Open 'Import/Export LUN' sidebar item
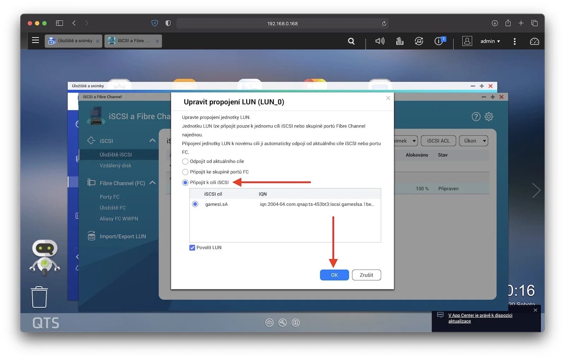 click(123, 236)
